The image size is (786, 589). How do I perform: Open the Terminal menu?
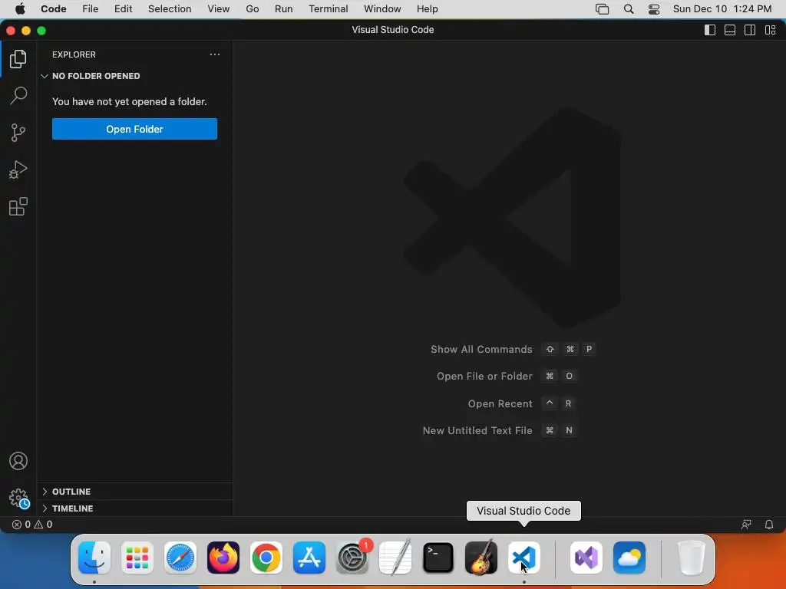click(329, 9)
